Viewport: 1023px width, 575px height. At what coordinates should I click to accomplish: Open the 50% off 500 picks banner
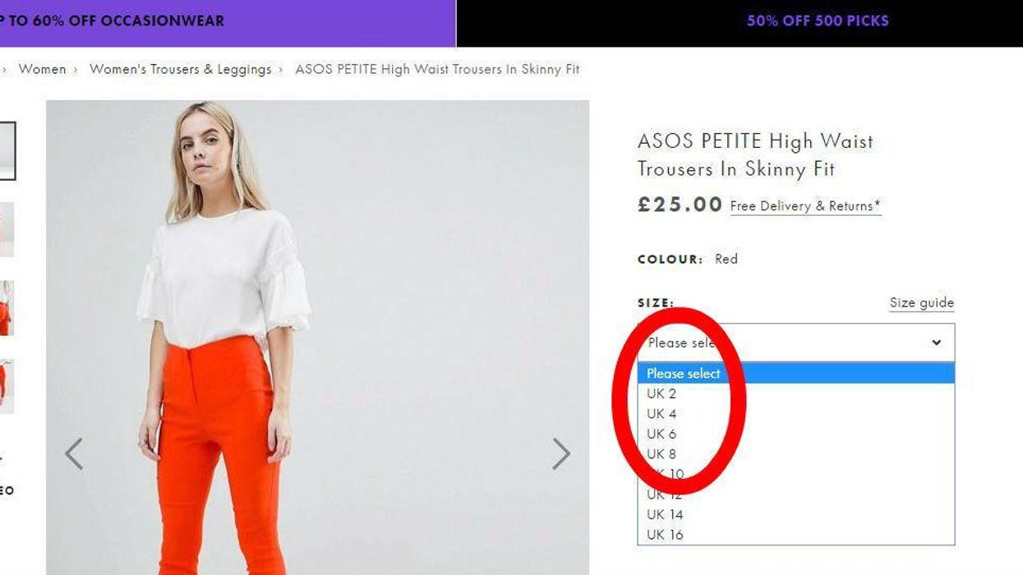[818, 21]
